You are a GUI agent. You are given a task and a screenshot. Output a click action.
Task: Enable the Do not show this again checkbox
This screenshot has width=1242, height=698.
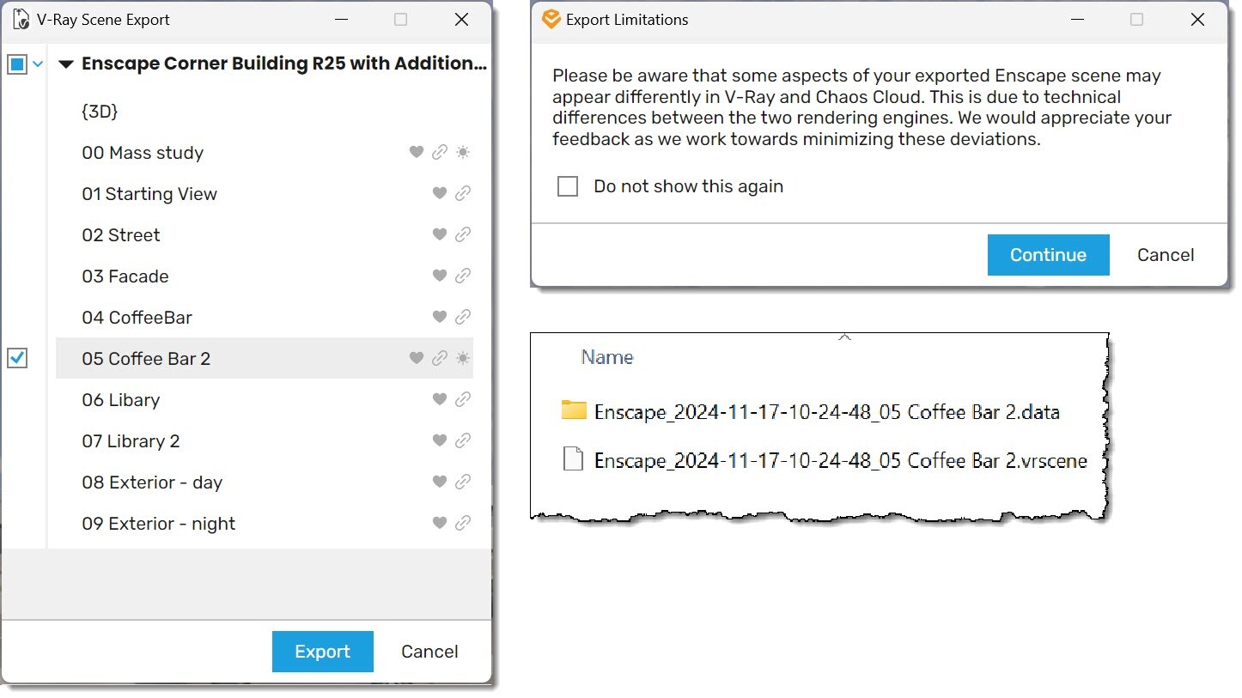568,185
